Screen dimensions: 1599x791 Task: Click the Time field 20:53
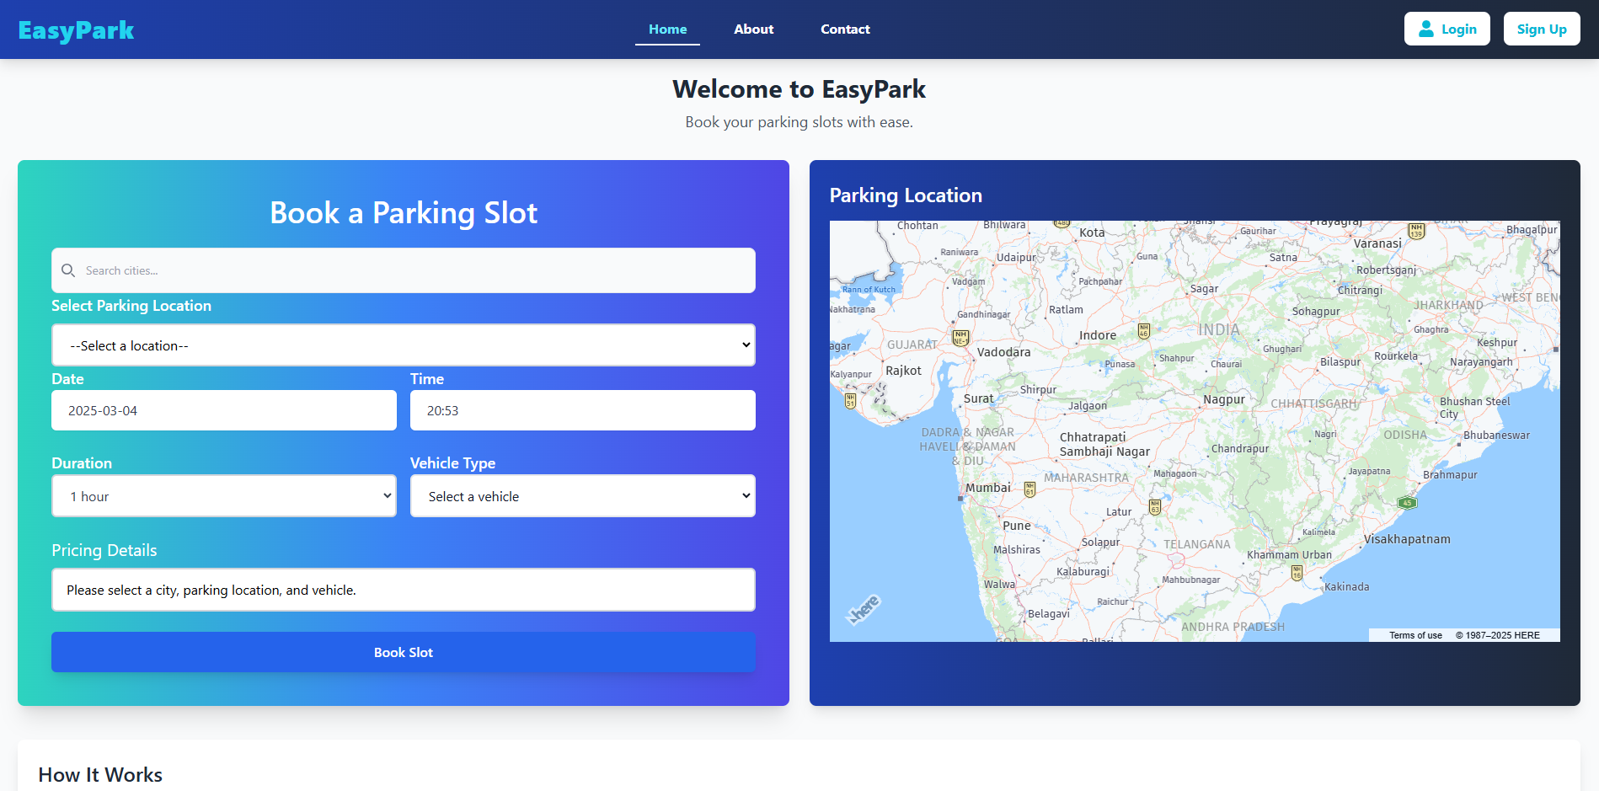[x=583, y=410]
